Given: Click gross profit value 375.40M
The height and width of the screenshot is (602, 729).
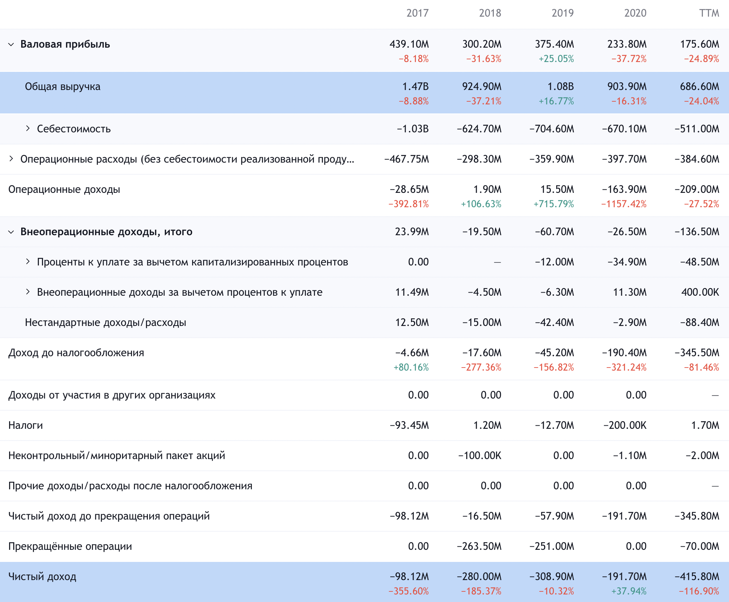Looking at the screenshot, I should (x=554, y=44).
